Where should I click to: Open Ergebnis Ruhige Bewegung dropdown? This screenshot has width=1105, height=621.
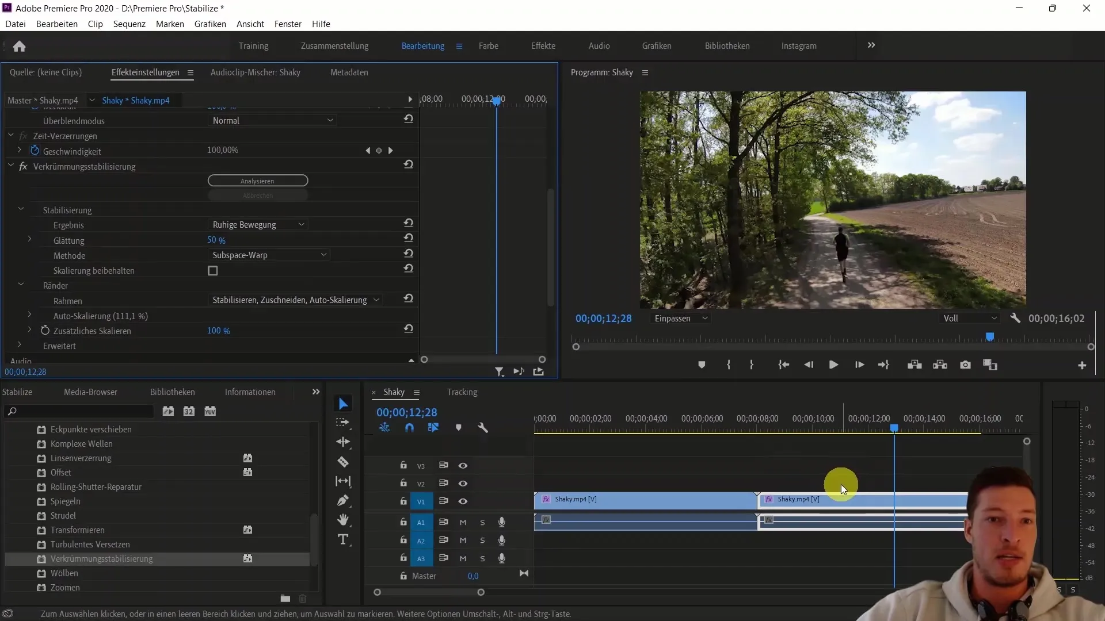coord(258,225)
